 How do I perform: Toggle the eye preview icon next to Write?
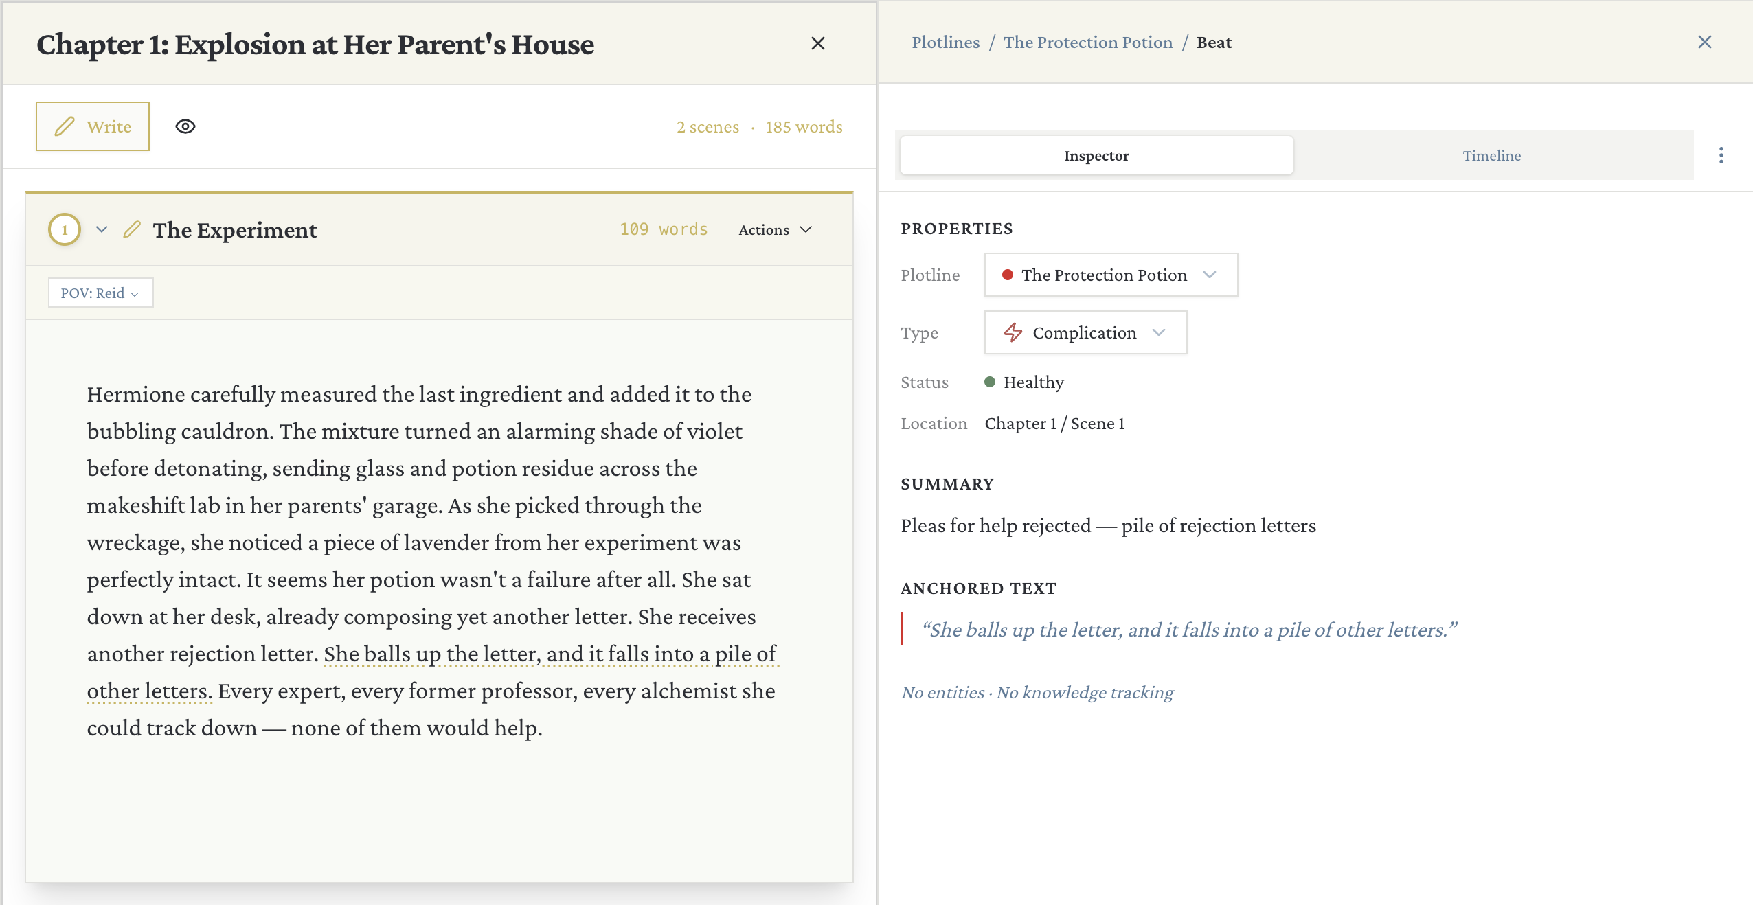[x=185, y=126]
